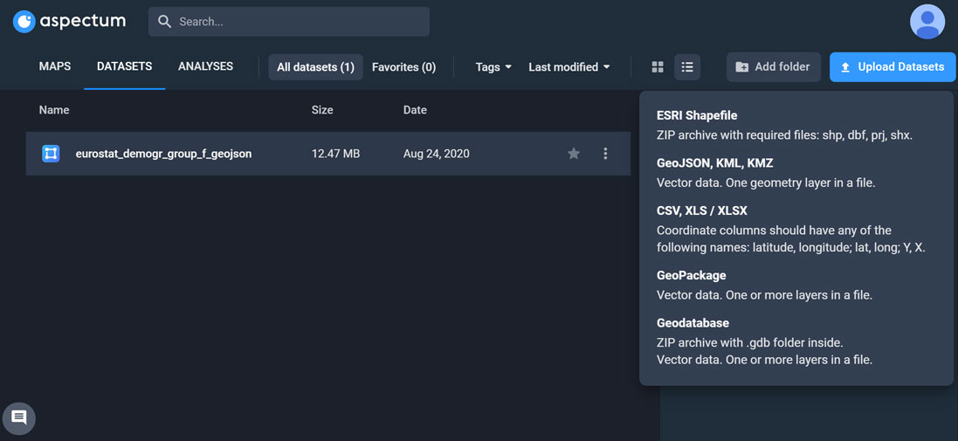Click the Aspectum logo icon

pyautogui.click(x=24, y=22)
